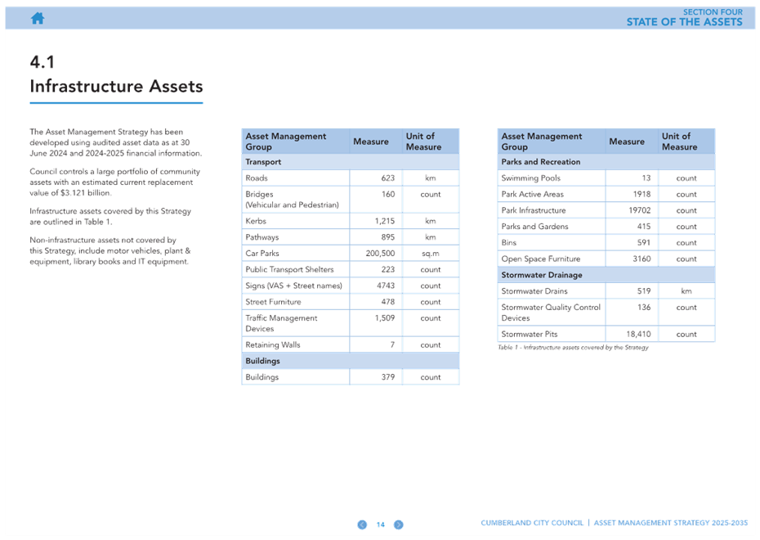The image size is (760, 540).
Task: Select Traffic Management Devices label
Action: tap(281, 323)
